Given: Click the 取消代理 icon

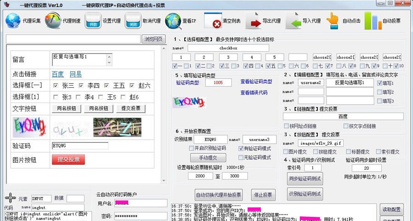Looking at the screenshot, I should (133, 21).
